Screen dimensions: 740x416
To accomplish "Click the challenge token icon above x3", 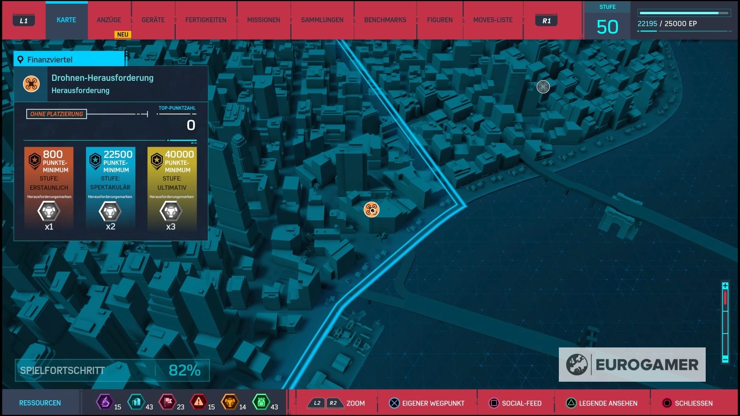I will (171, 211).
